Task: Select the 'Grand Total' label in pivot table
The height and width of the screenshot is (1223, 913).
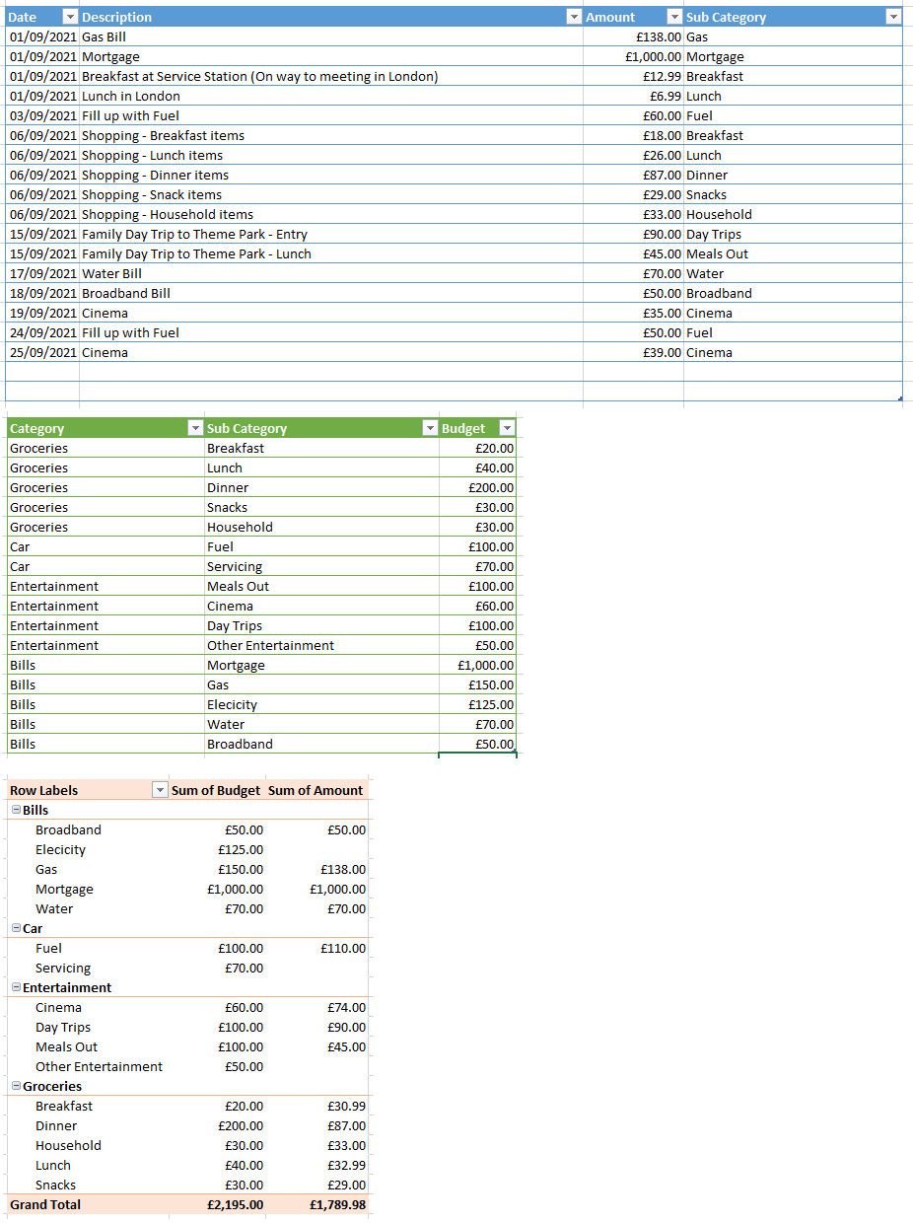Action: click(45, 1204)
